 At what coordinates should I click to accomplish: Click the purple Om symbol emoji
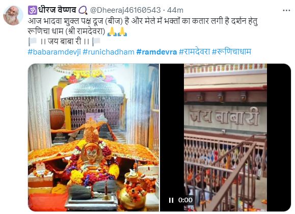pos(33,10)
